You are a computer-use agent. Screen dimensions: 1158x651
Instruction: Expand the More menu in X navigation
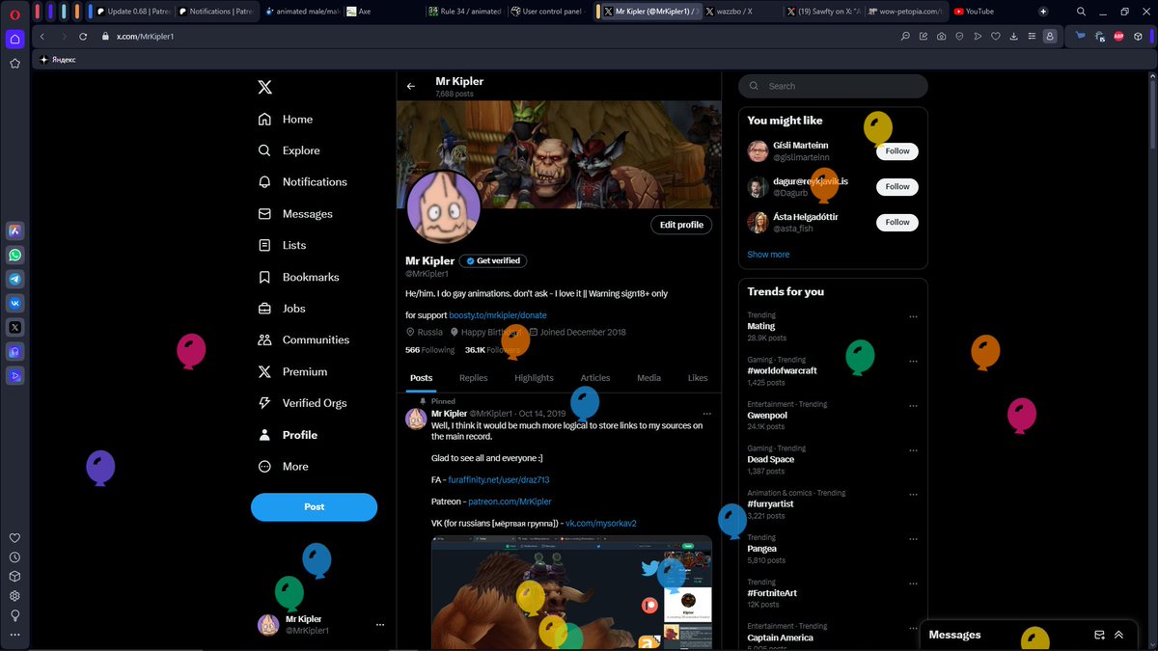[283, 467]
